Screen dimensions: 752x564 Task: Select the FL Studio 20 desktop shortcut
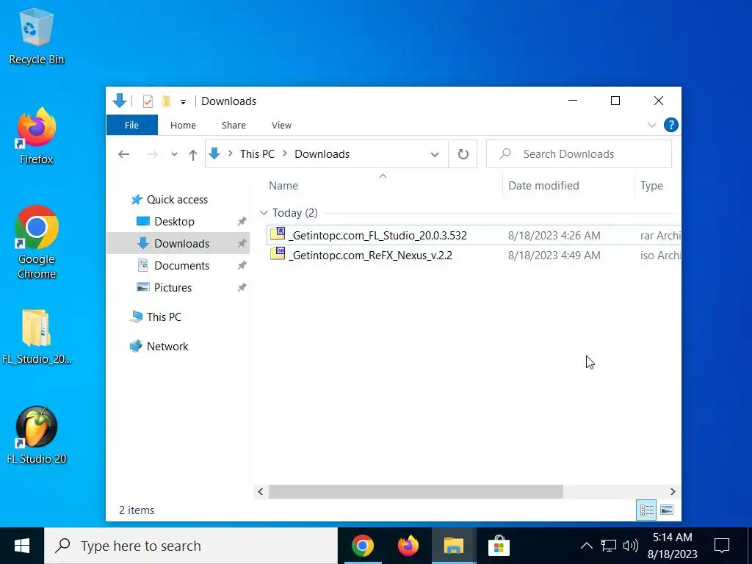pyautogui.click(x=37, y=435)
